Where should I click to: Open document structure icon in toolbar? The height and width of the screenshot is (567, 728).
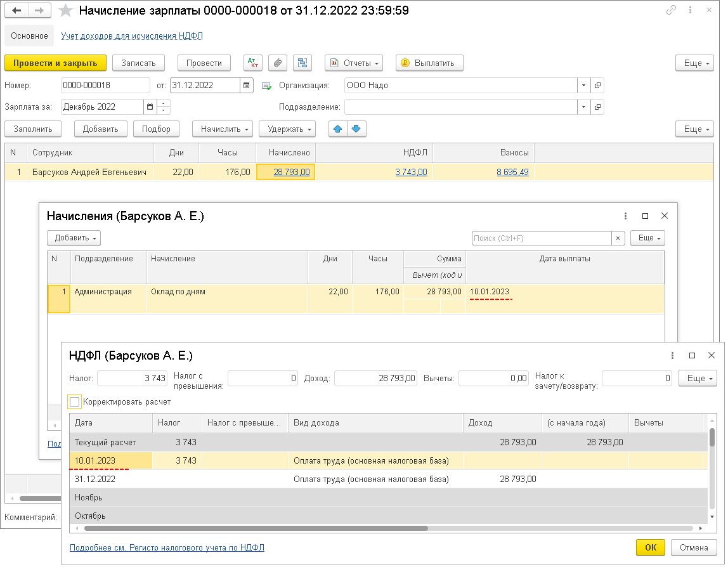tap(302, 63)
